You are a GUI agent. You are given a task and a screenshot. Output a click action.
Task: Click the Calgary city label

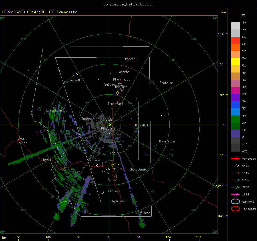tap(111, 168)
